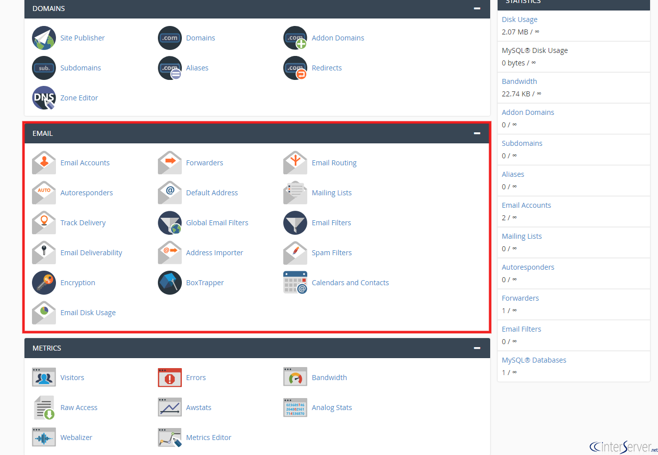The height and width of the screenshot is (455, 658).
Task: Open the Spam Filters icon
Action: click(x=295, y=253)
